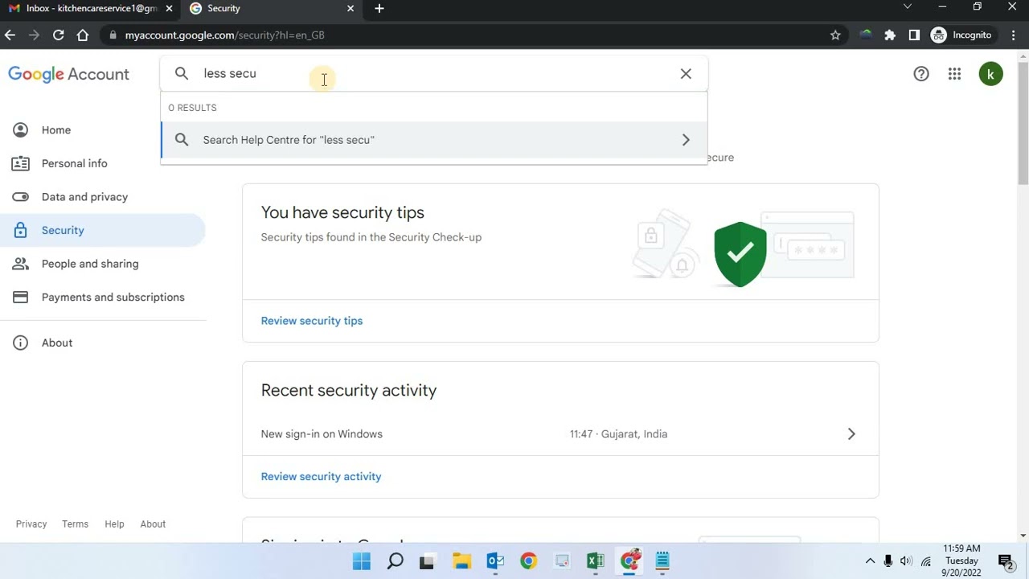The height and width of the screenshot is (579, 1029).
Task: Go to browser home page icon
Action: click(x=82, y=35)
